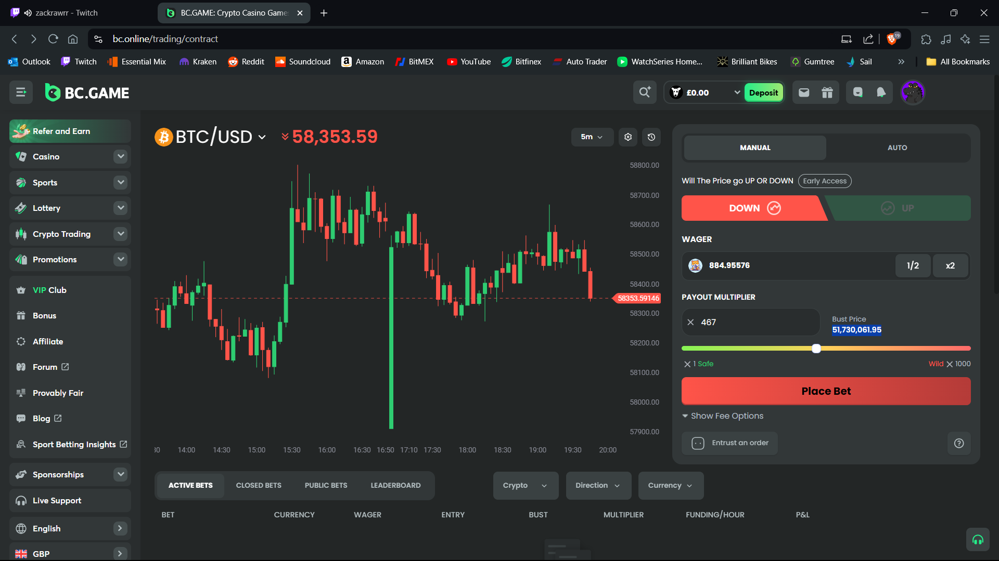
Task: Open the notifications bell icon
Action: tap(881, 92)
